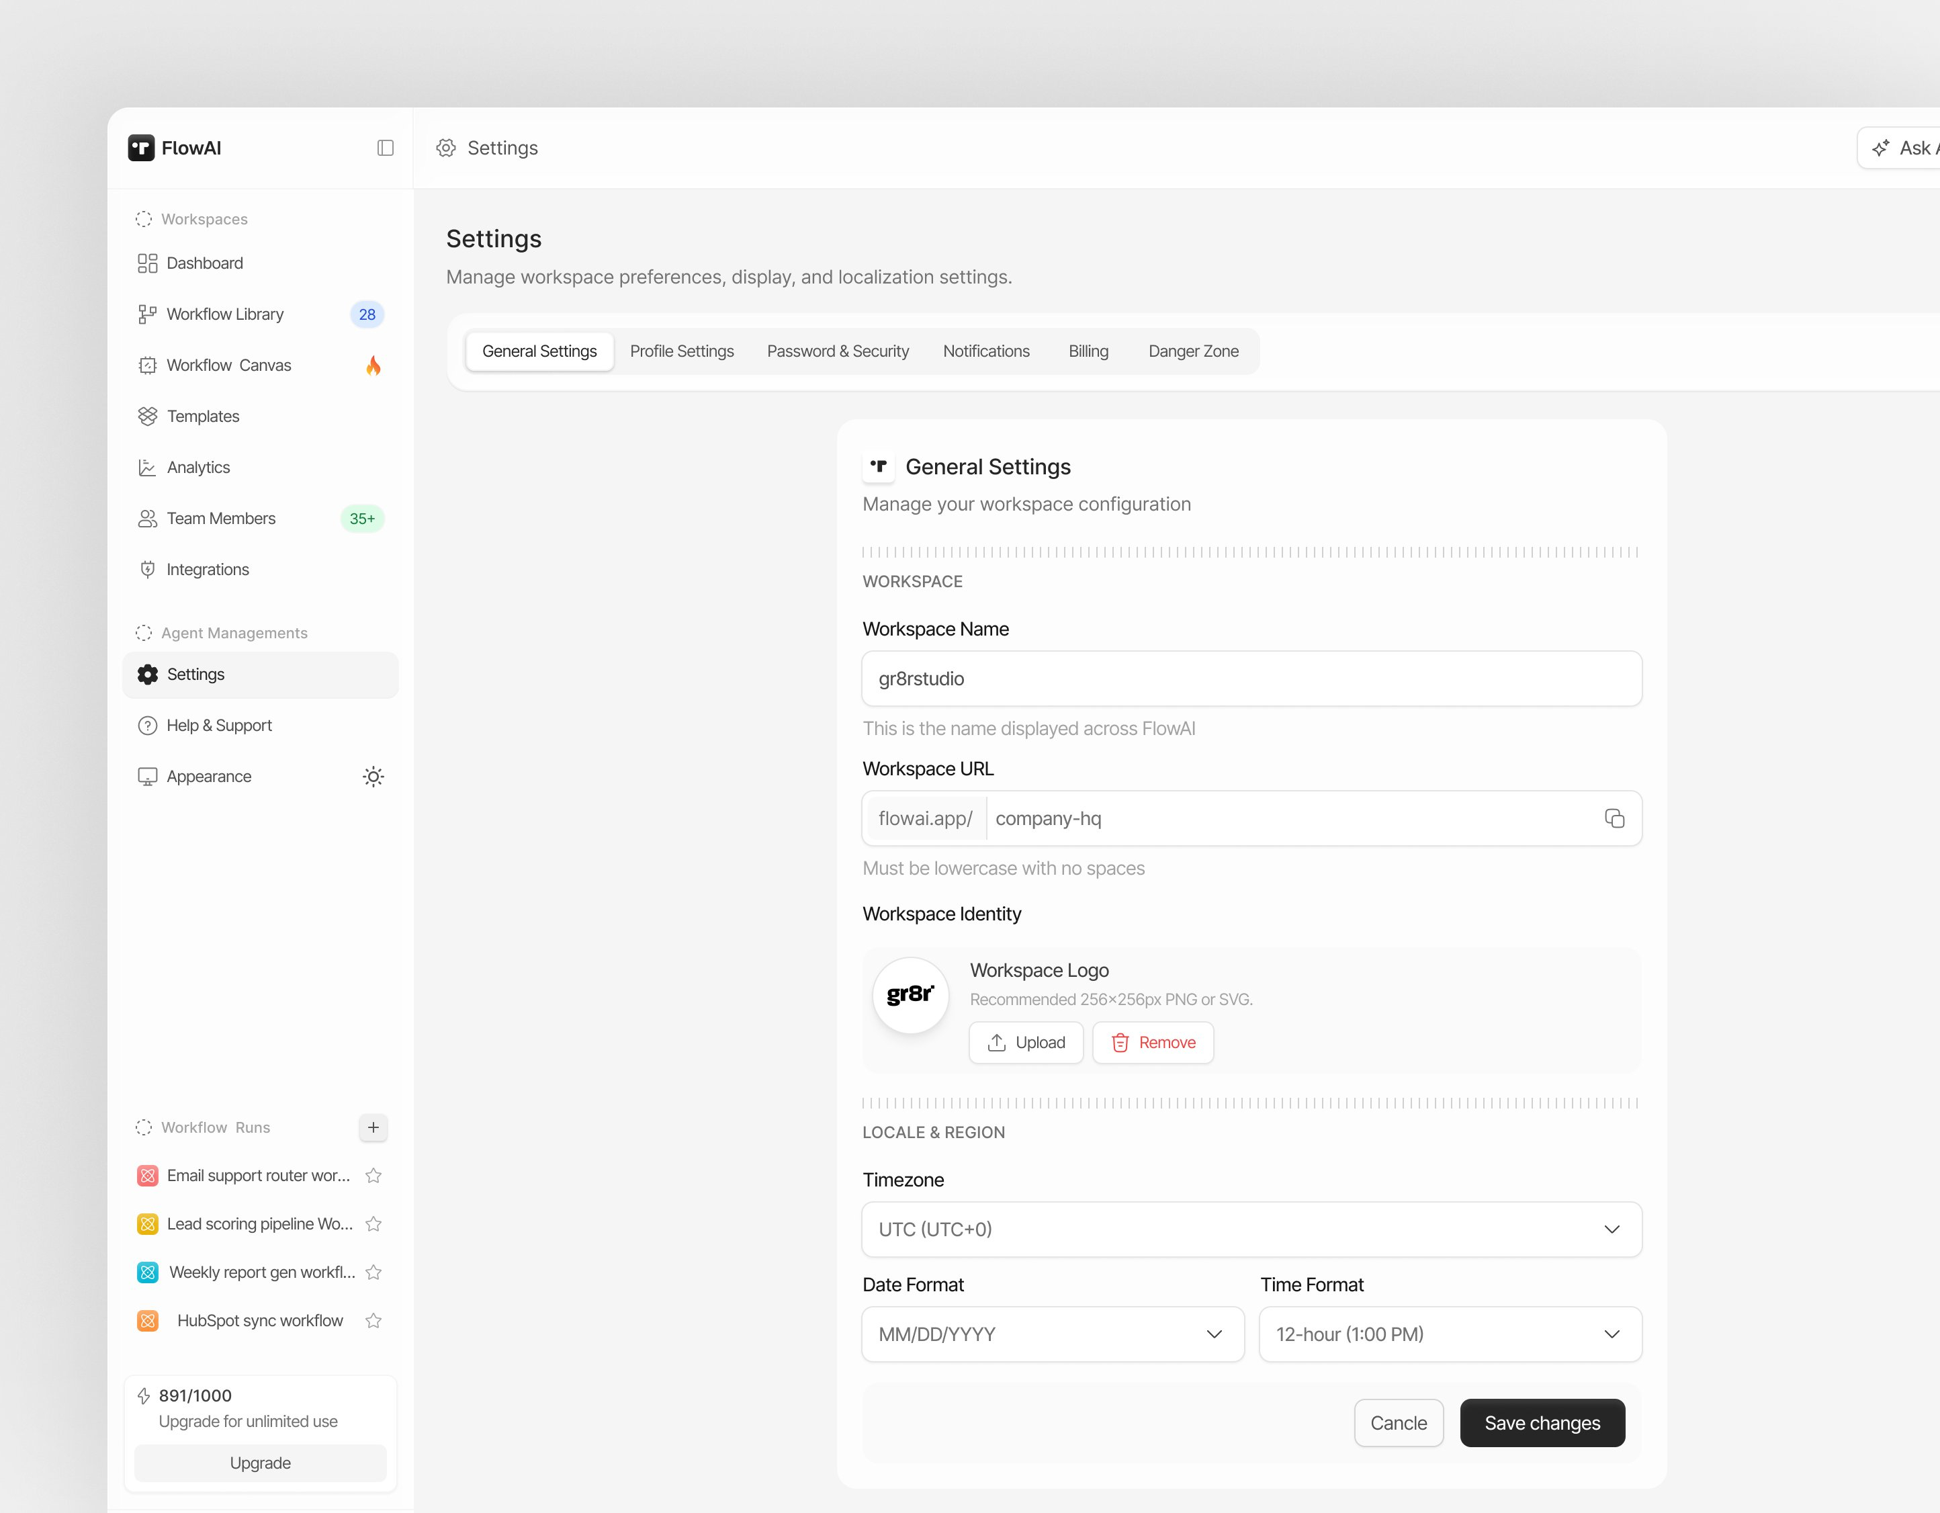Switch to the Billing tab

[1088, 351]
